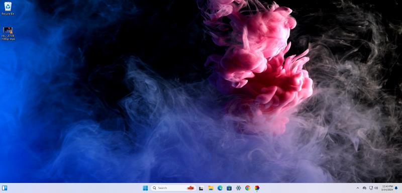This screenshot has width=402, height=193.
Task: Launch File Explorer from taskbar
Action: coord(211,188)
